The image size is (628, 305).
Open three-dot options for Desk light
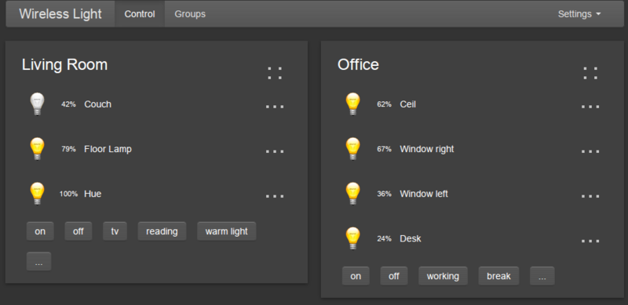[x=590, y=241]
